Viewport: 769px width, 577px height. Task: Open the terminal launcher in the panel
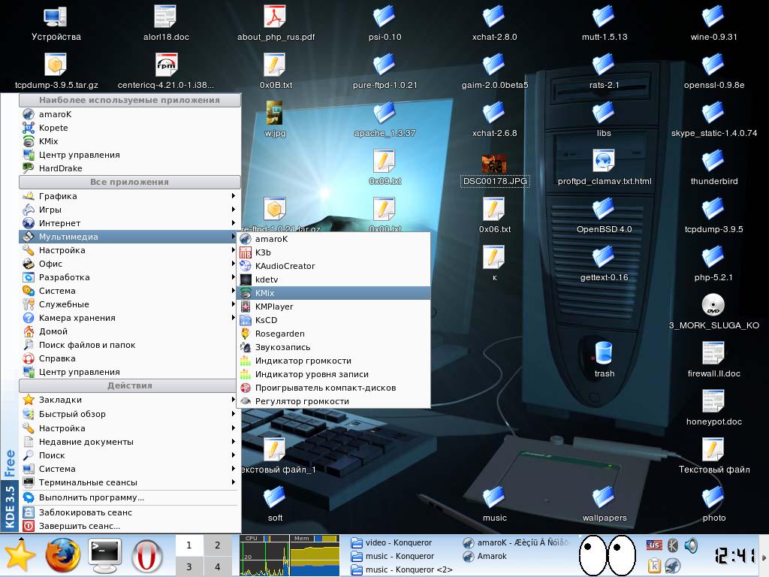pos(105,555)
